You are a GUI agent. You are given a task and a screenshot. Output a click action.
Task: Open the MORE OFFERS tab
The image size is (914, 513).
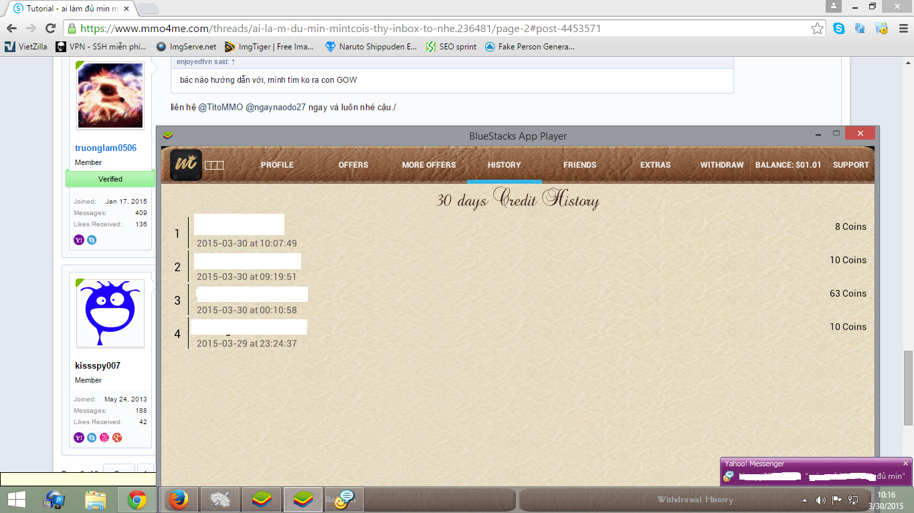click(429, 165)
